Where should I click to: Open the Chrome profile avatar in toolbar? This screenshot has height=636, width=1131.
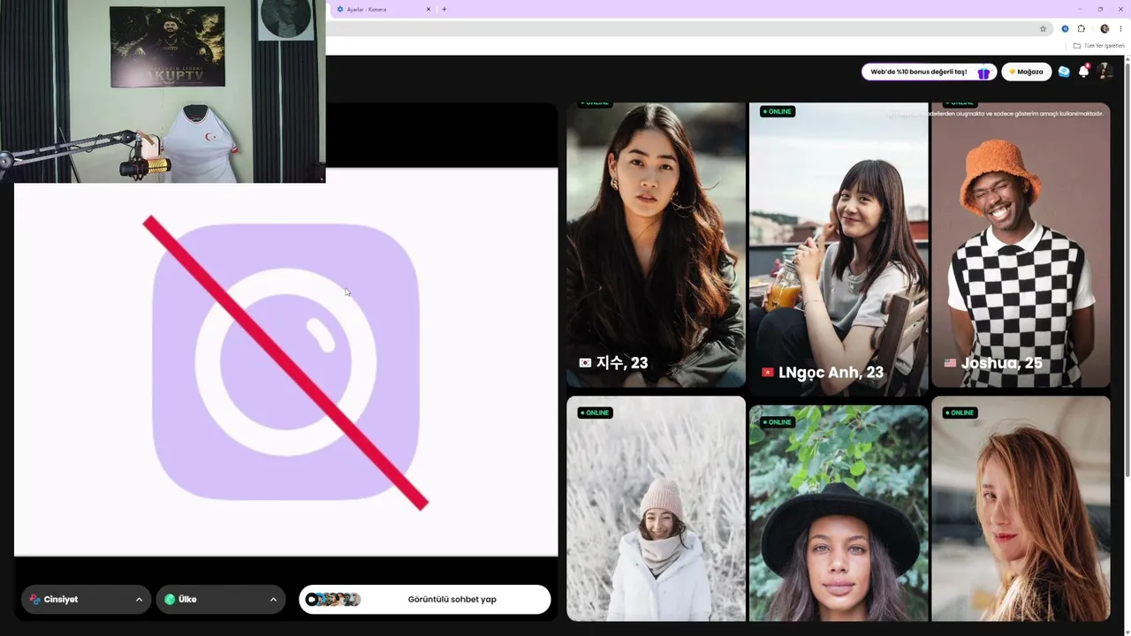(x=1104, y=28)
